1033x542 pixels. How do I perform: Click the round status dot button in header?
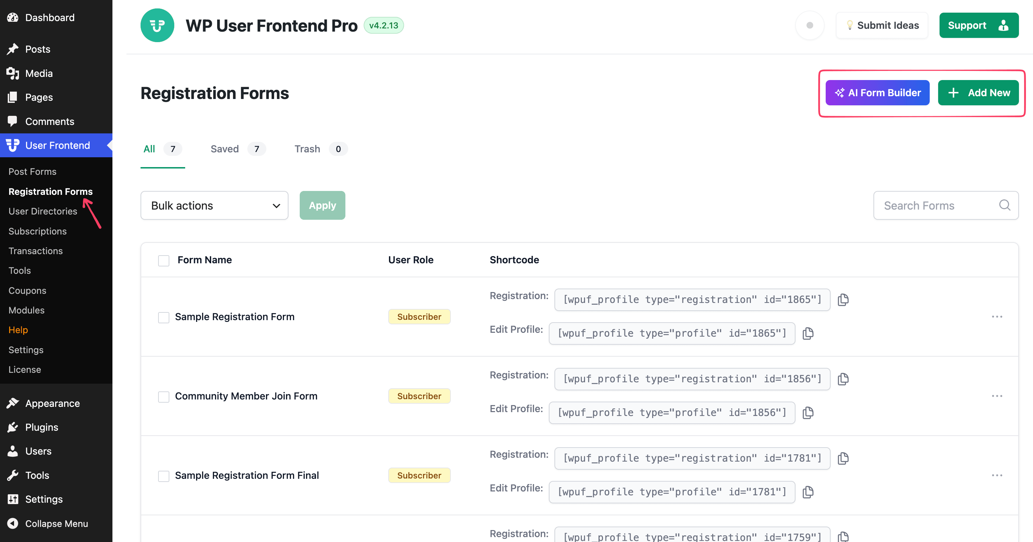click(810, 25)
